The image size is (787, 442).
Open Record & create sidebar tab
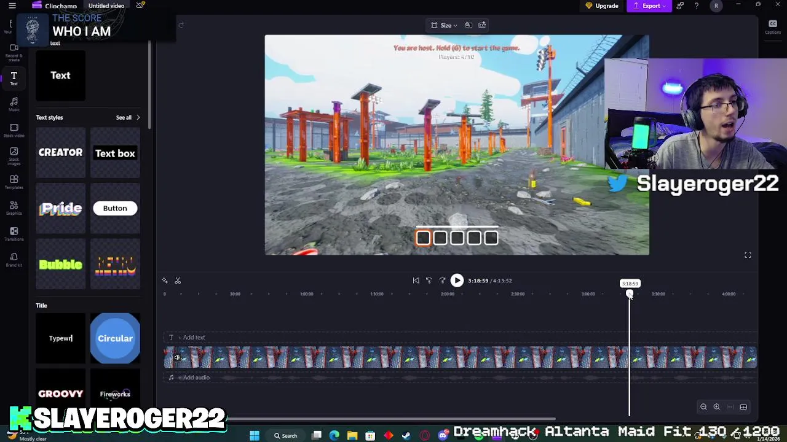14,52
